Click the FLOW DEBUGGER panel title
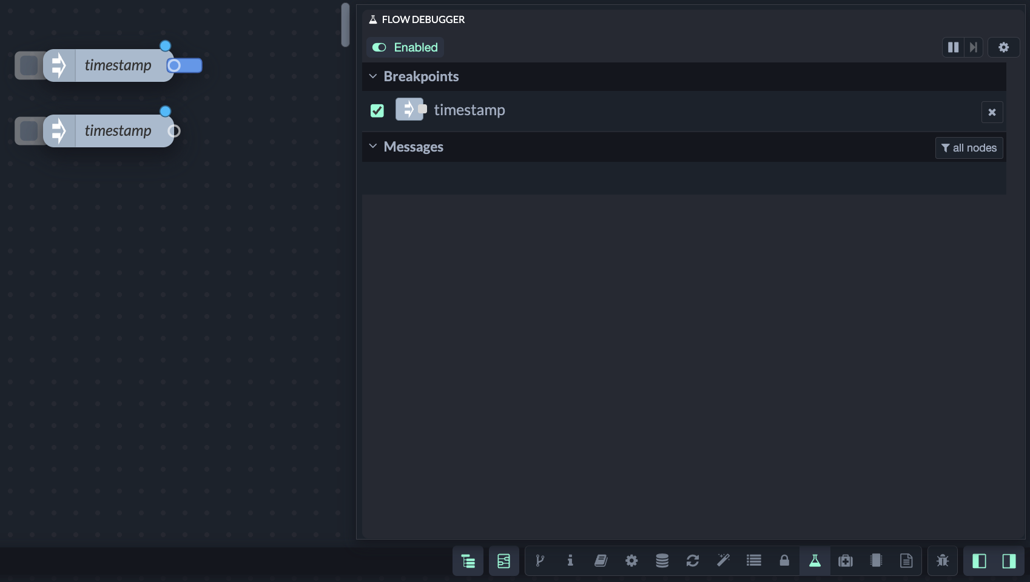The height and width of the screenshot is (582, 1030). pos(423,19)
